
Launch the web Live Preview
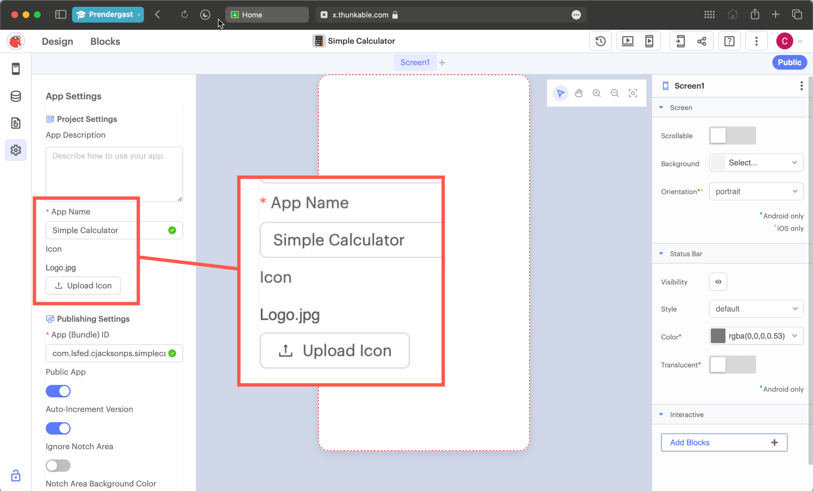point(627,41)
